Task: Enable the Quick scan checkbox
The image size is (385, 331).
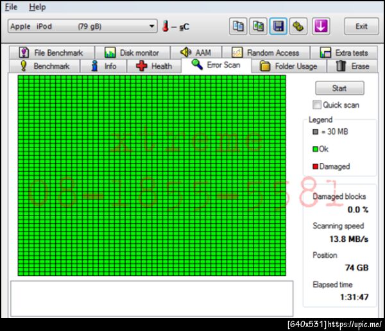Action: (317, 105)
